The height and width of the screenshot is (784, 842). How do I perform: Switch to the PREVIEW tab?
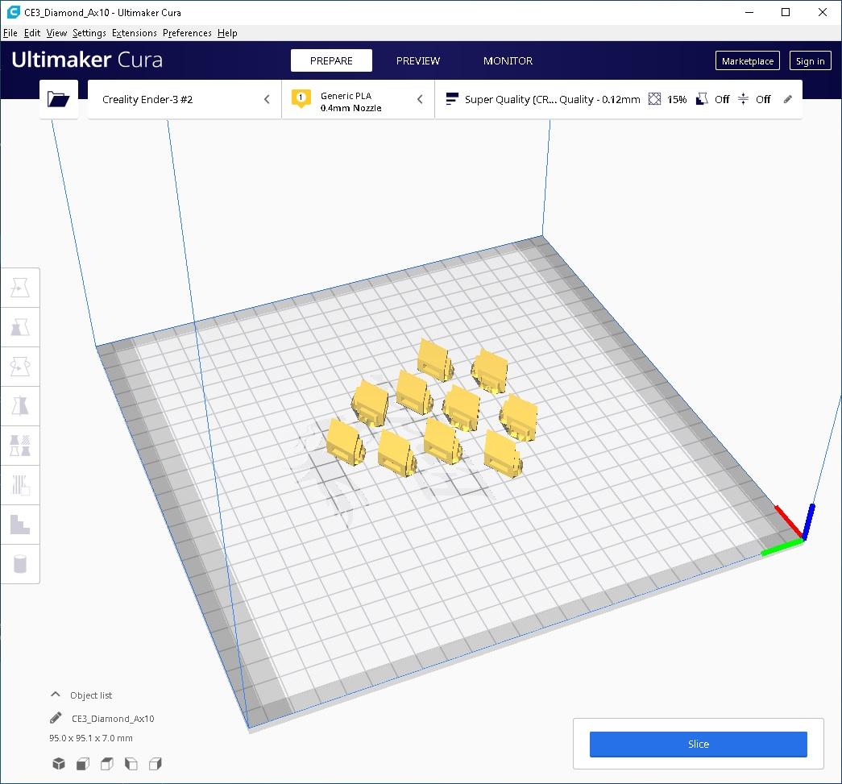pyautogui.click(x=417, y=60)
